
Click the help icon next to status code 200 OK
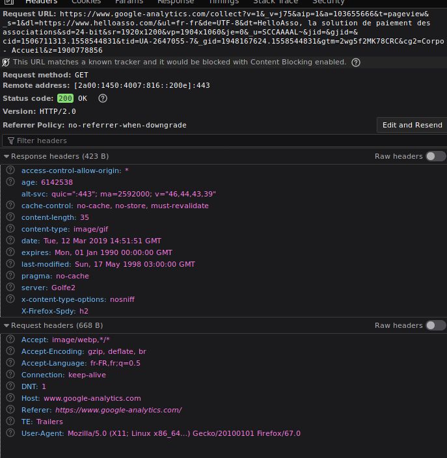[102, 98]
